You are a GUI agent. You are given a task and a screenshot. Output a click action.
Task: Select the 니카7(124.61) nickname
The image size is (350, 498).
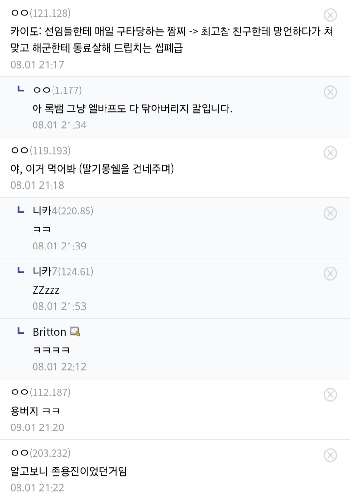pos(63,271)
